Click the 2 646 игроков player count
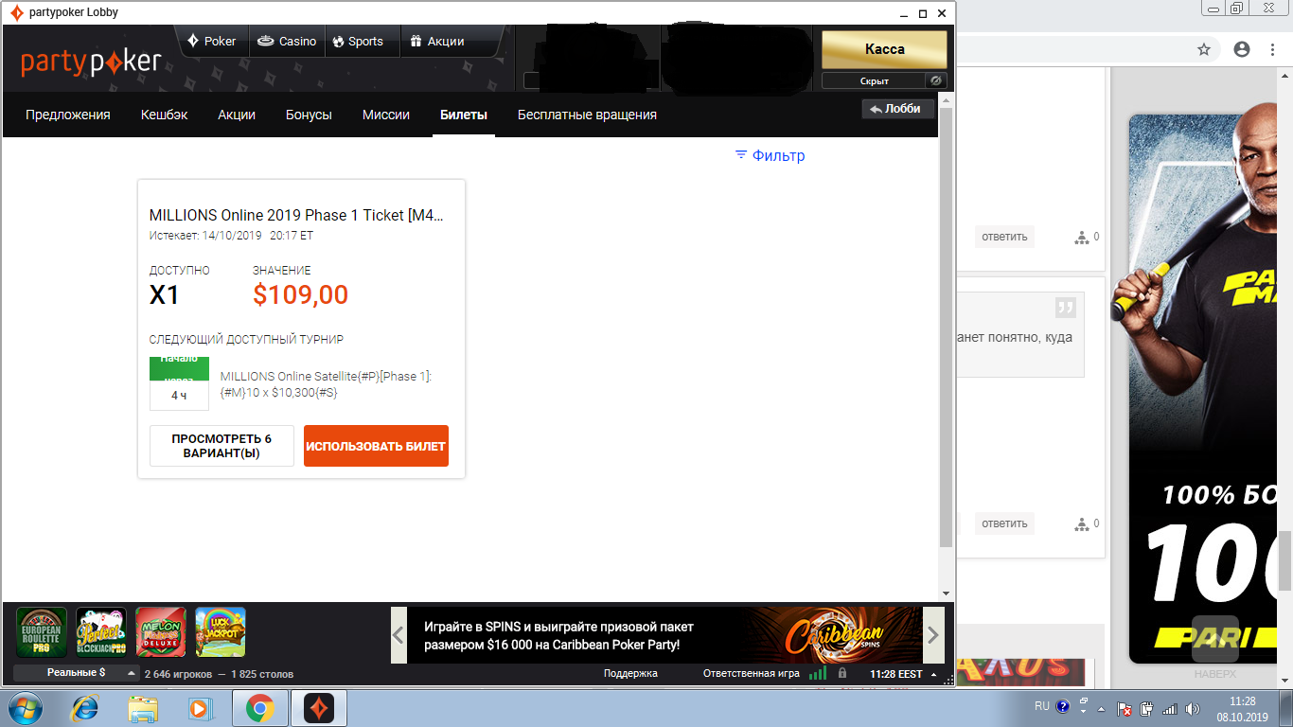Image resolution: width=1293 pixels, height=727 pixels. tap(178, 674)
